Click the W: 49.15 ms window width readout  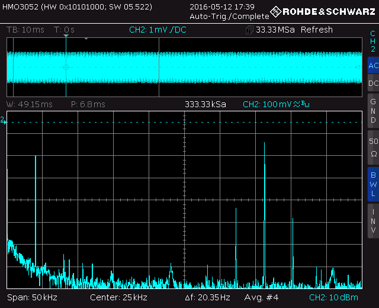(x=29, y=104)
